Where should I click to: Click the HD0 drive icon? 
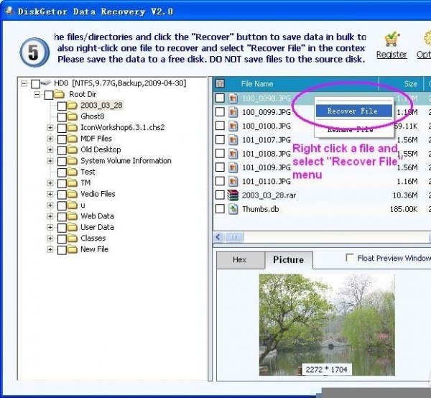(x=46, y=83)
